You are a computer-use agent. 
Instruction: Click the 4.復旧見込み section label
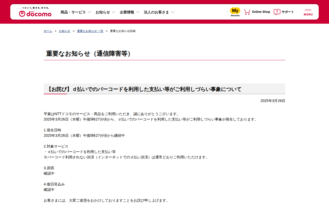(x=54, y=184)
